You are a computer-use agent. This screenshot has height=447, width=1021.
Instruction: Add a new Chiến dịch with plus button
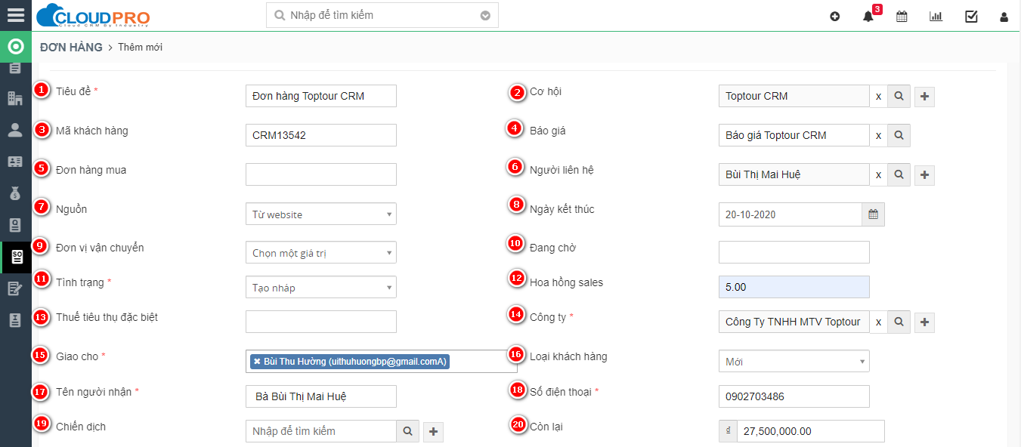433,432
